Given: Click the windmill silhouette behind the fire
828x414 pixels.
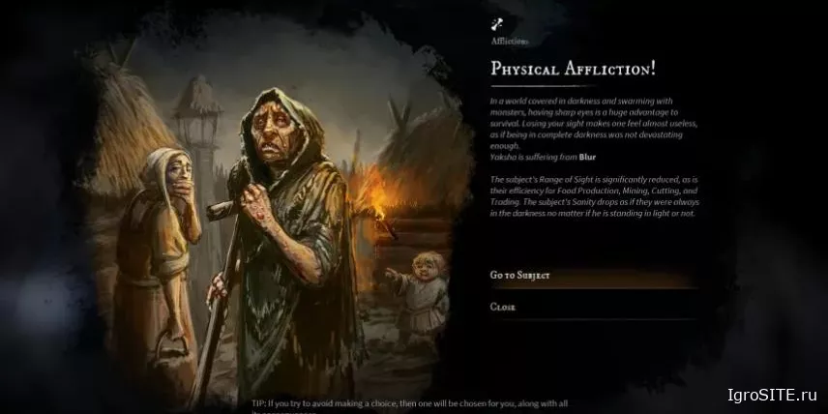Looking at the screenshot, I should 399,117.
